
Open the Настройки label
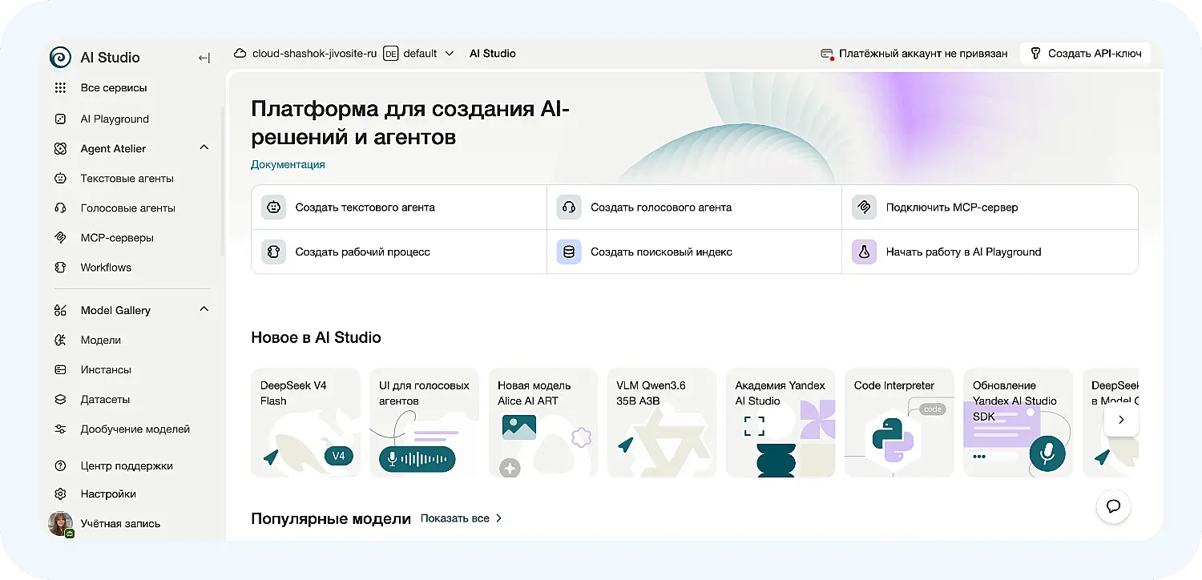(108, 493)
